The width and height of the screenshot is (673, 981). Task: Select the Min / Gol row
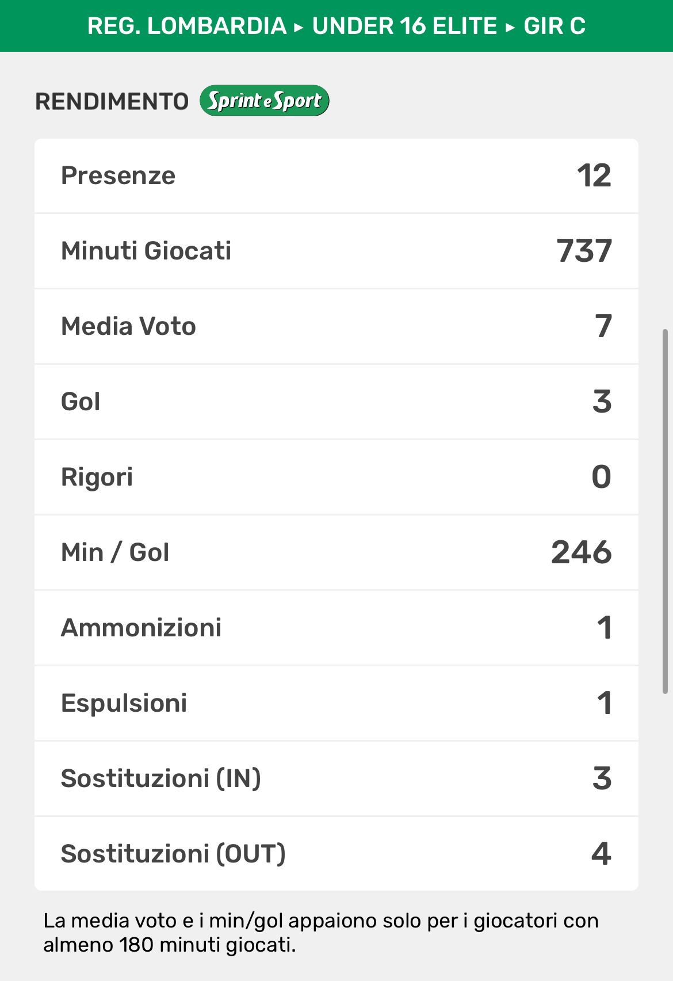click(x=336, y=552)
